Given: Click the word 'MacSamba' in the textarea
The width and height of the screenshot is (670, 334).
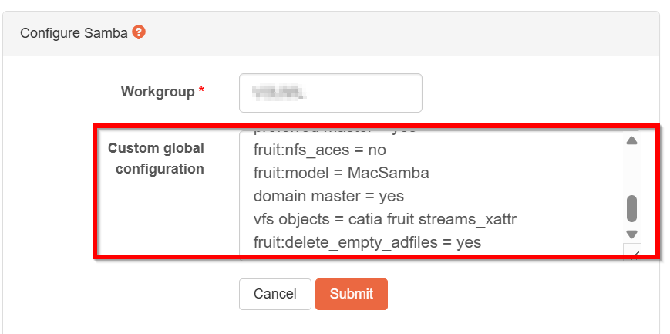Looking at the screenshot, I should 388,173.
